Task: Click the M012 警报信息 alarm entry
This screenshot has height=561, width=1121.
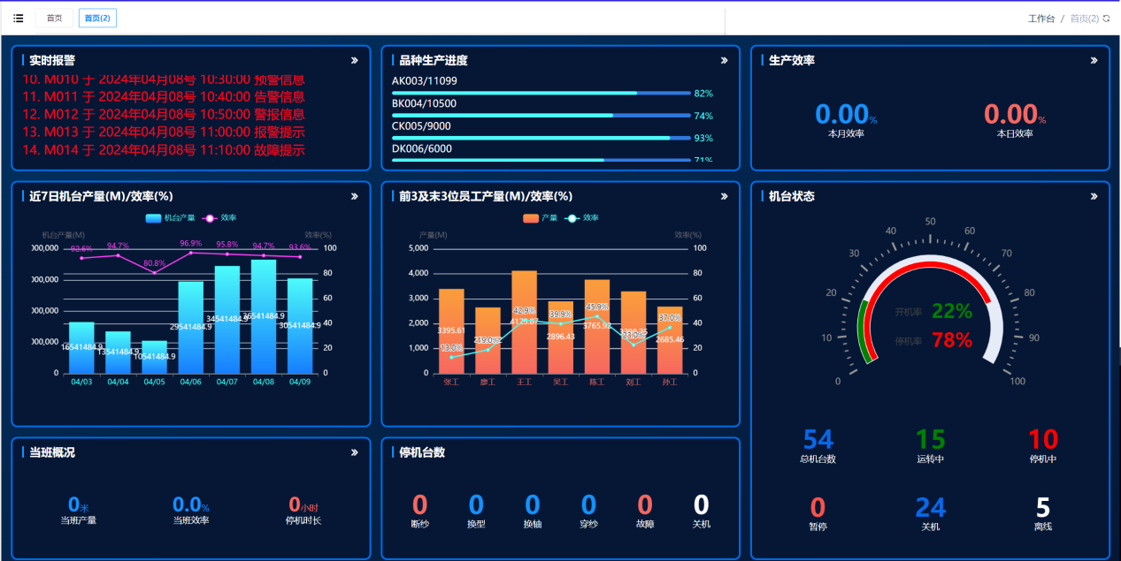Action: (x=164, y=115)
